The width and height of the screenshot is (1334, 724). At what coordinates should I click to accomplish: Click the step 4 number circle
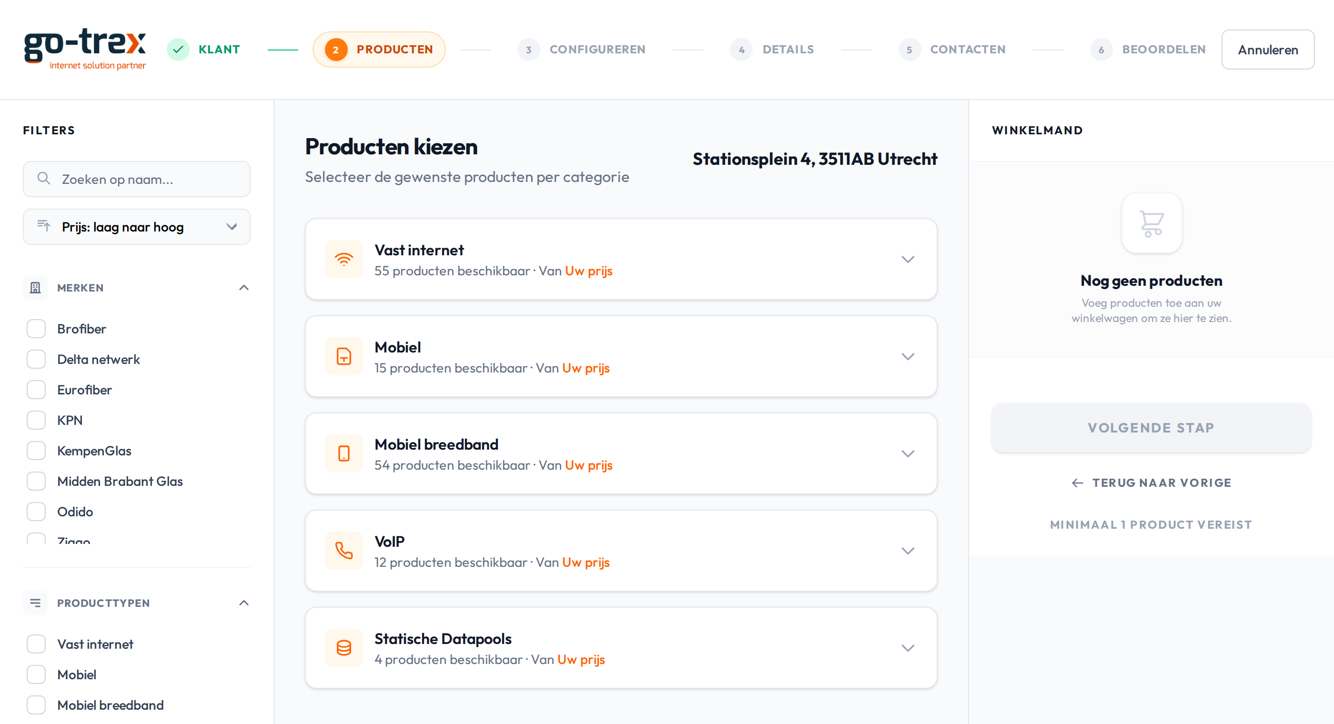741,50
